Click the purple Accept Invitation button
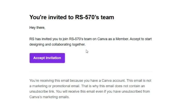 (47, 58)
